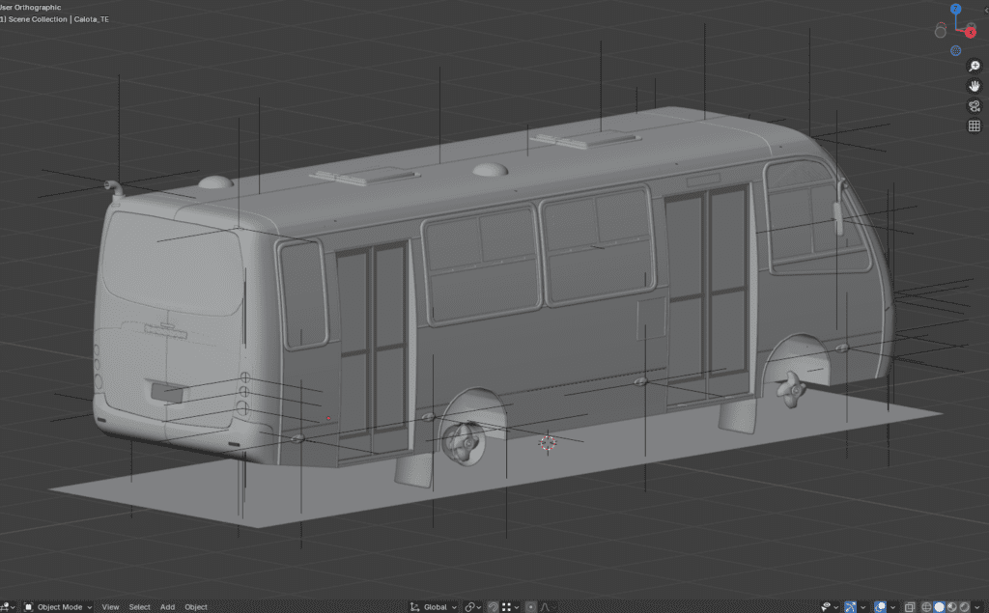Select material preview shading mode

pyautogui.click(x=953, y=607)
